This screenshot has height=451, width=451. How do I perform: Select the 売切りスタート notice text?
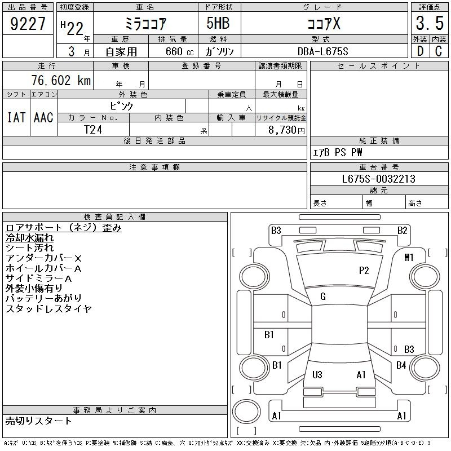click(x=39, y=421)
